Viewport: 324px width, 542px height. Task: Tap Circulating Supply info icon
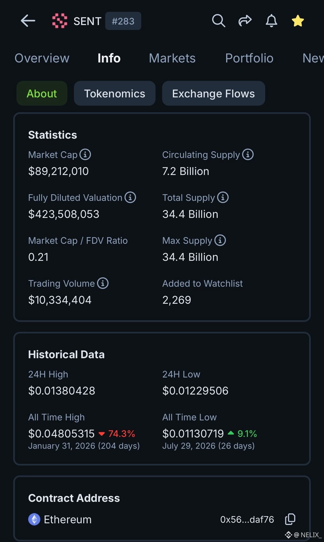[x=248, y=154]
